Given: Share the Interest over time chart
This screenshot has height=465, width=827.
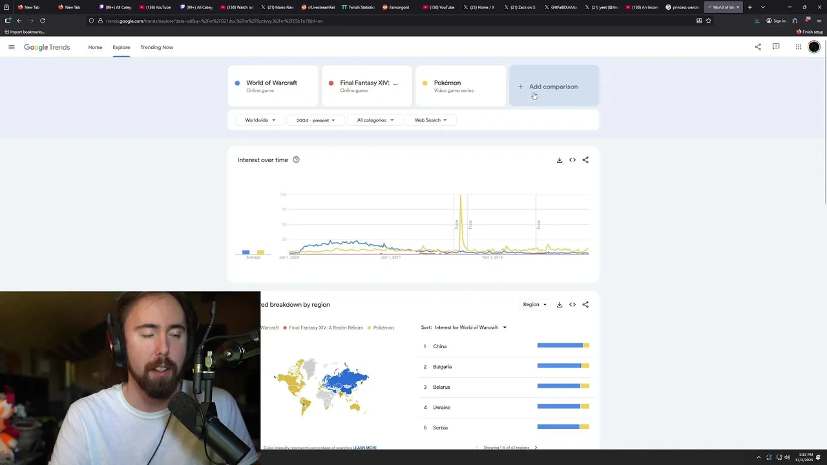Looking at the screenshot, I should click(585, 160).
